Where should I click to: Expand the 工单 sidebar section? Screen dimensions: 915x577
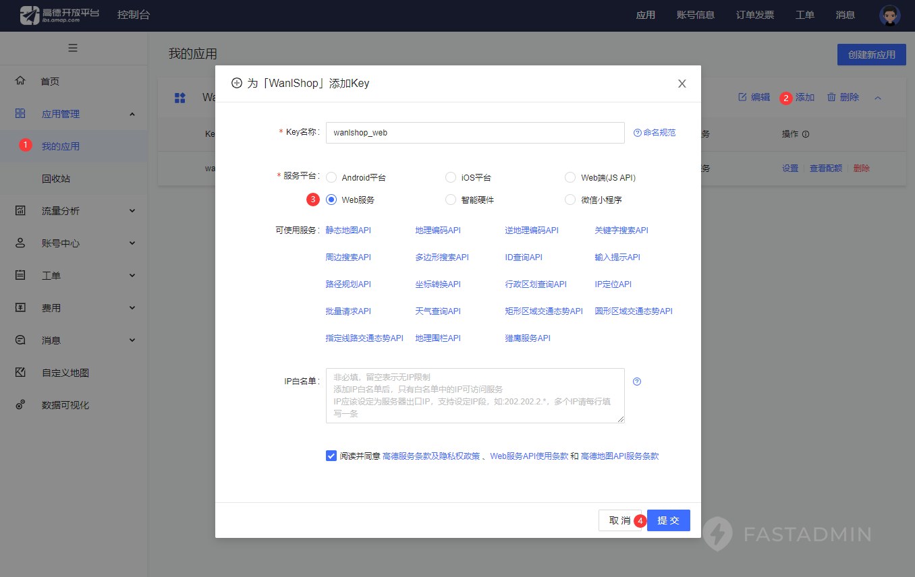click(x=132, y=276)
